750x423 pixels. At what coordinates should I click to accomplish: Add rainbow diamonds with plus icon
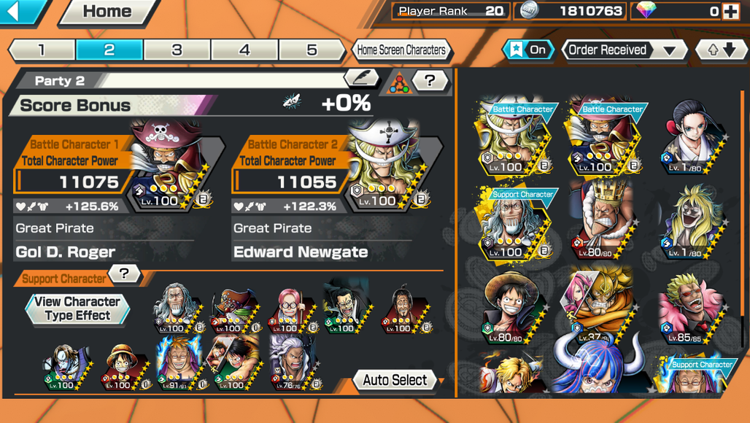coord(730,11)
